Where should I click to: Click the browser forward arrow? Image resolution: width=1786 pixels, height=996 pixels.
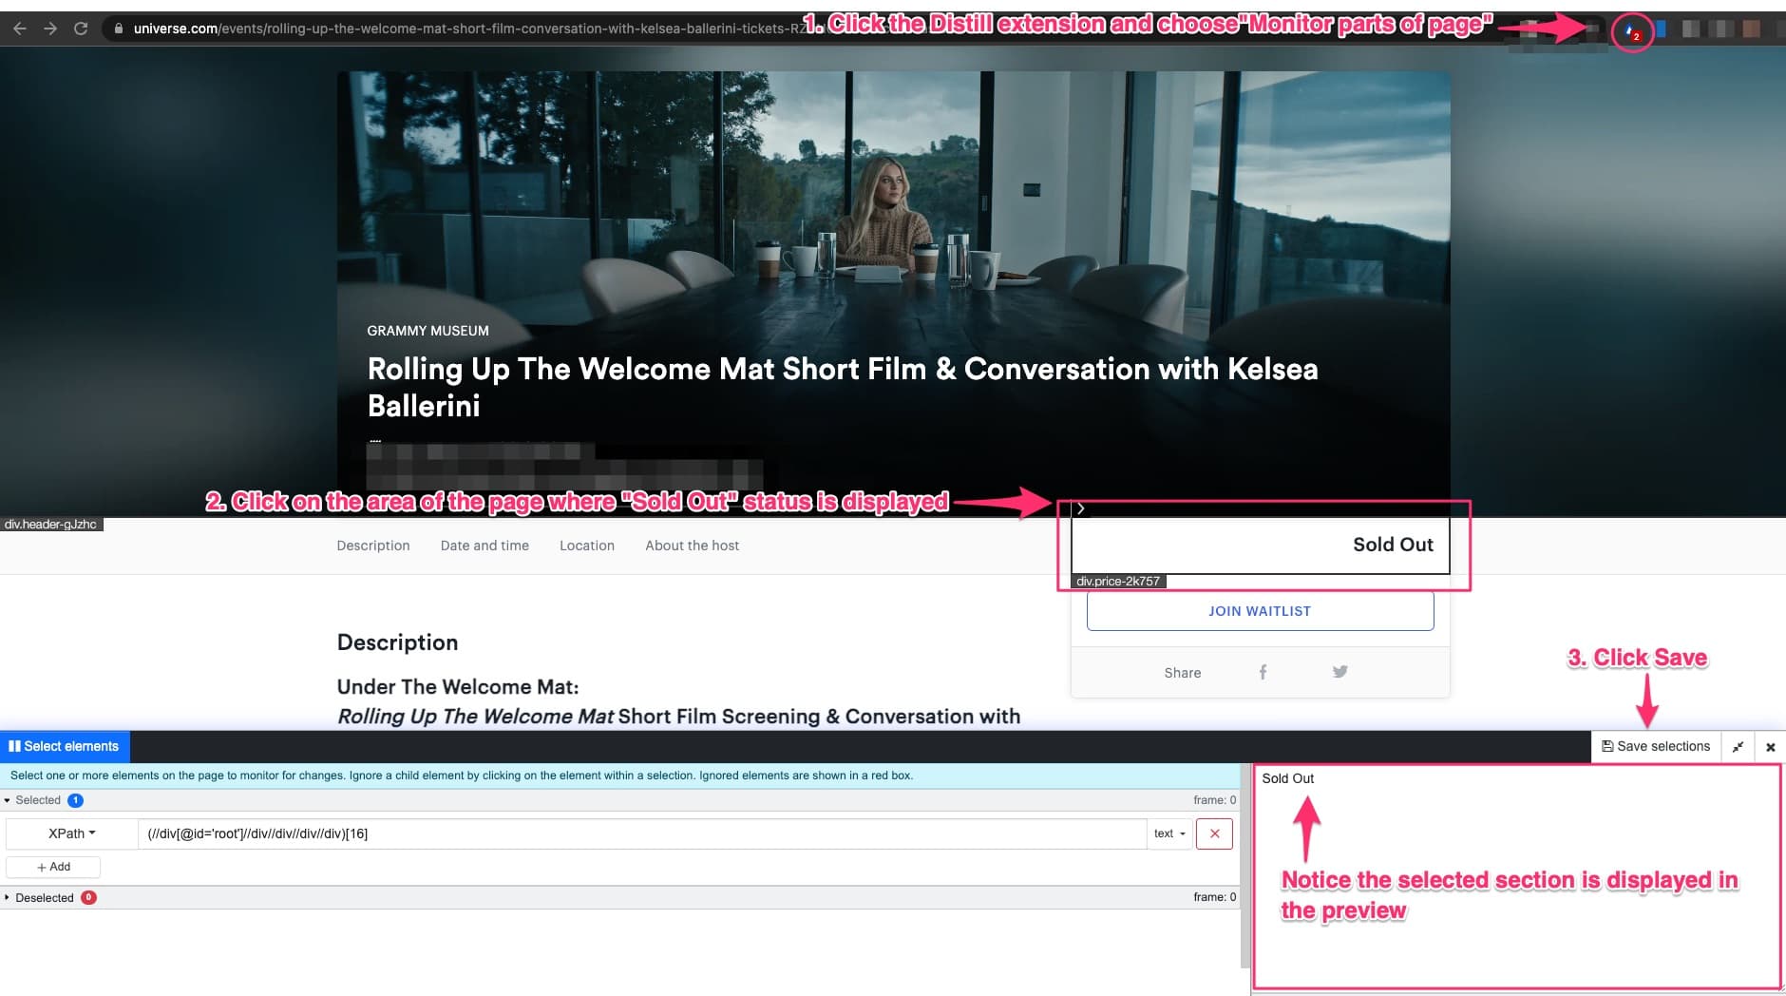pyautogui.click(x=50, y=29)
